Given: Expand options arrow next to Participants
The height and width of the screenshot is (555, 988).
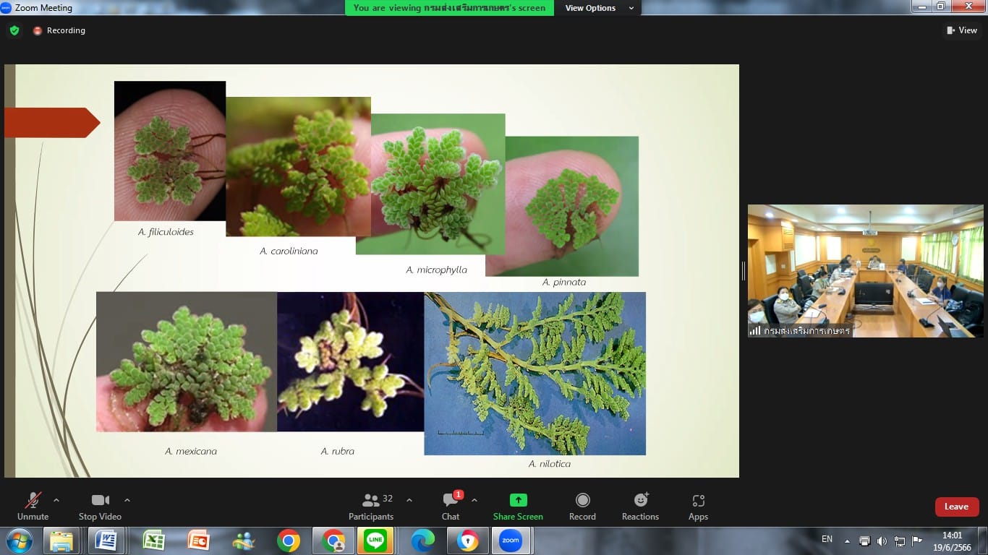Looking at the screenshot, I should (x=409, y=500).
